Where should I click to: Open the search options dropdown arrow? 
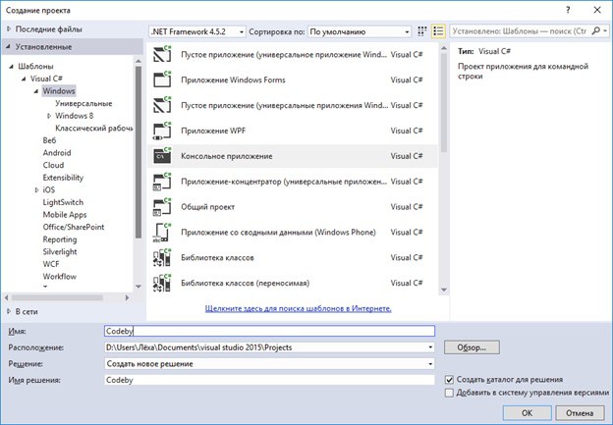pyautogui.click(x=605, y=30)
